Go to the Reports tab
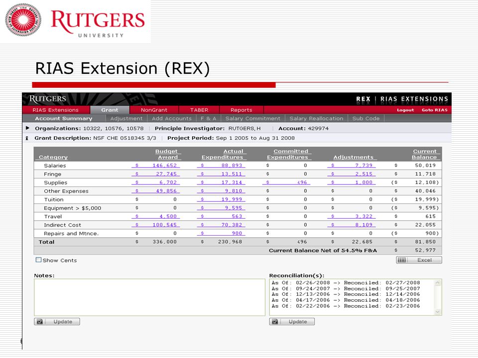Viewport: 478px width, 358px height. [x=241, y=110]
